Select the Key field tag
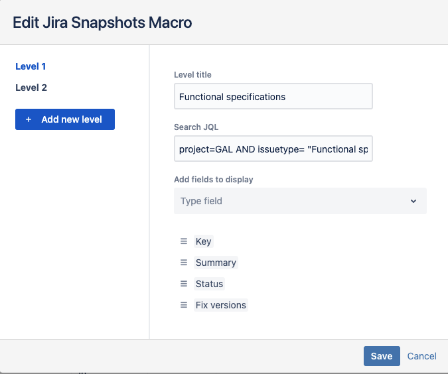Screen dimensions: 448x374 pos(204,241)
